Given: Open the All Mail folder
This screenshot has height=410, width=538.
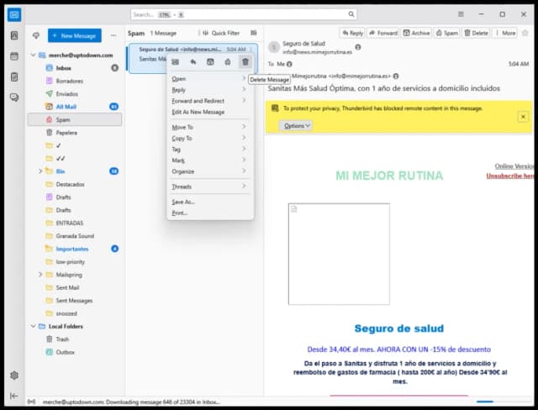Looking at the screenshot, I should pyautogui.click(x=75, y=107).
